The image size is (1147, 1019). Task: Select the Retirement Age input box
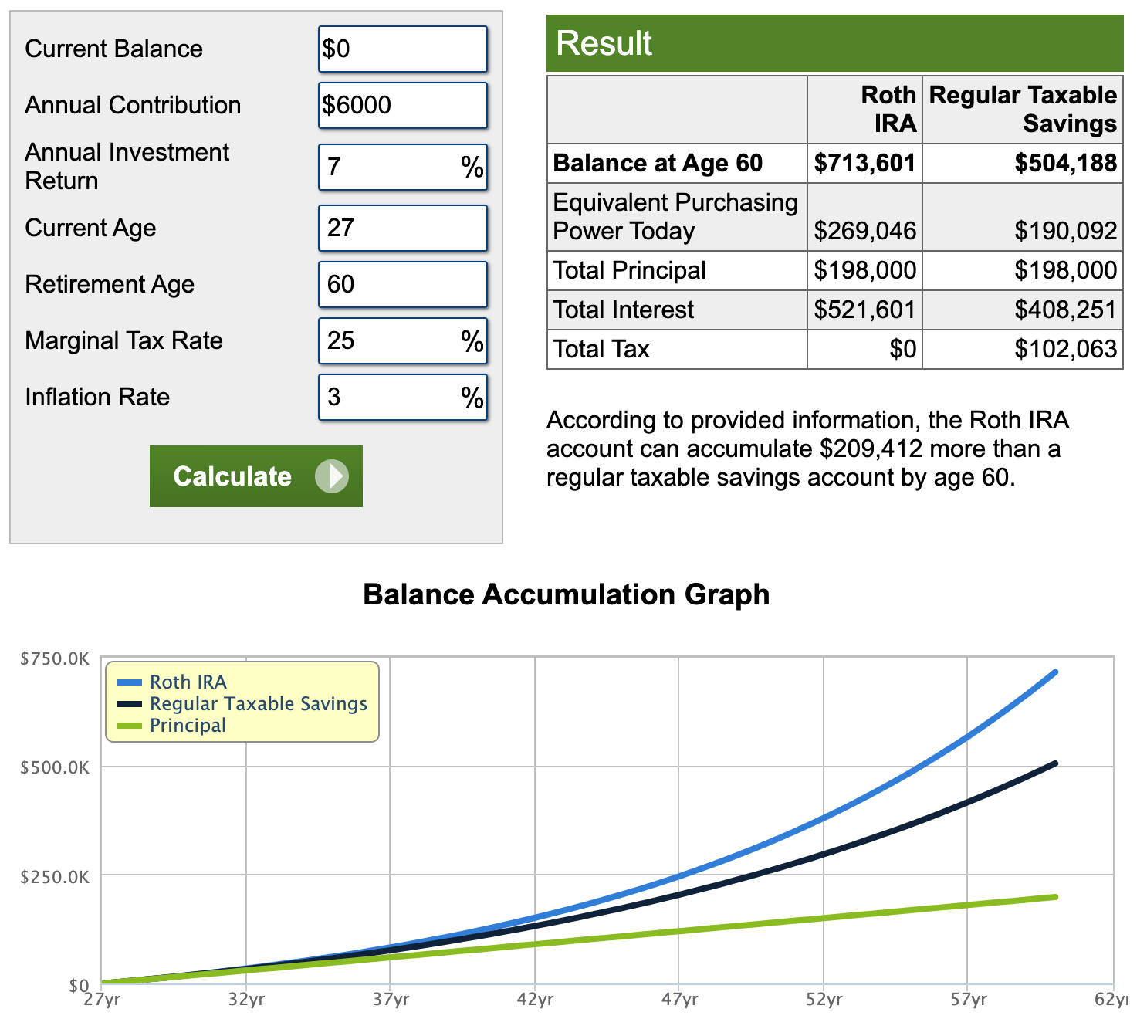point(403,284)
